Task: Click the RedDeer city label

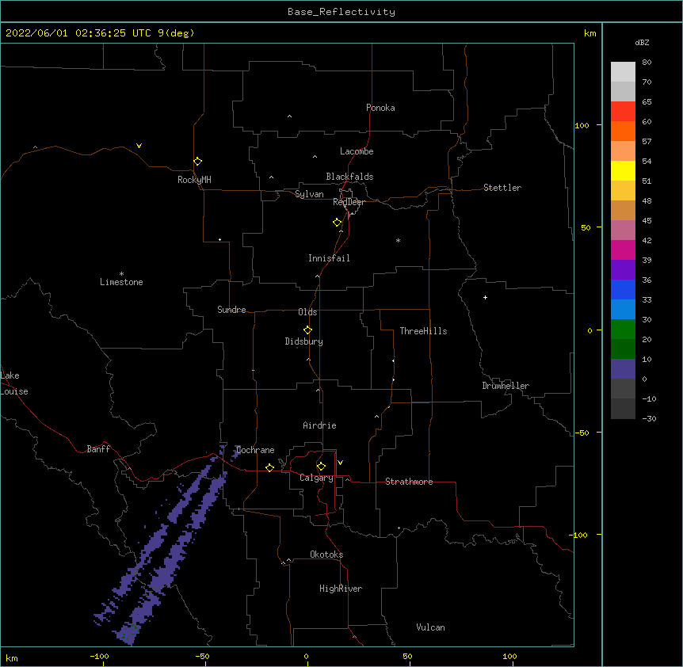Action: pos(349,202)
